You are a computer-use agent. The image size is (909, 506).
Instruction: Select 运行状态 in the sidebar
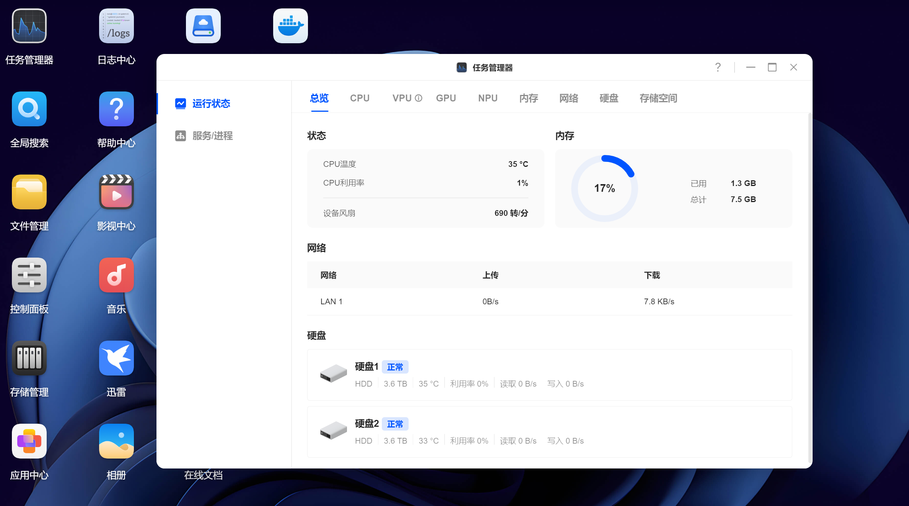click(211, 104)
